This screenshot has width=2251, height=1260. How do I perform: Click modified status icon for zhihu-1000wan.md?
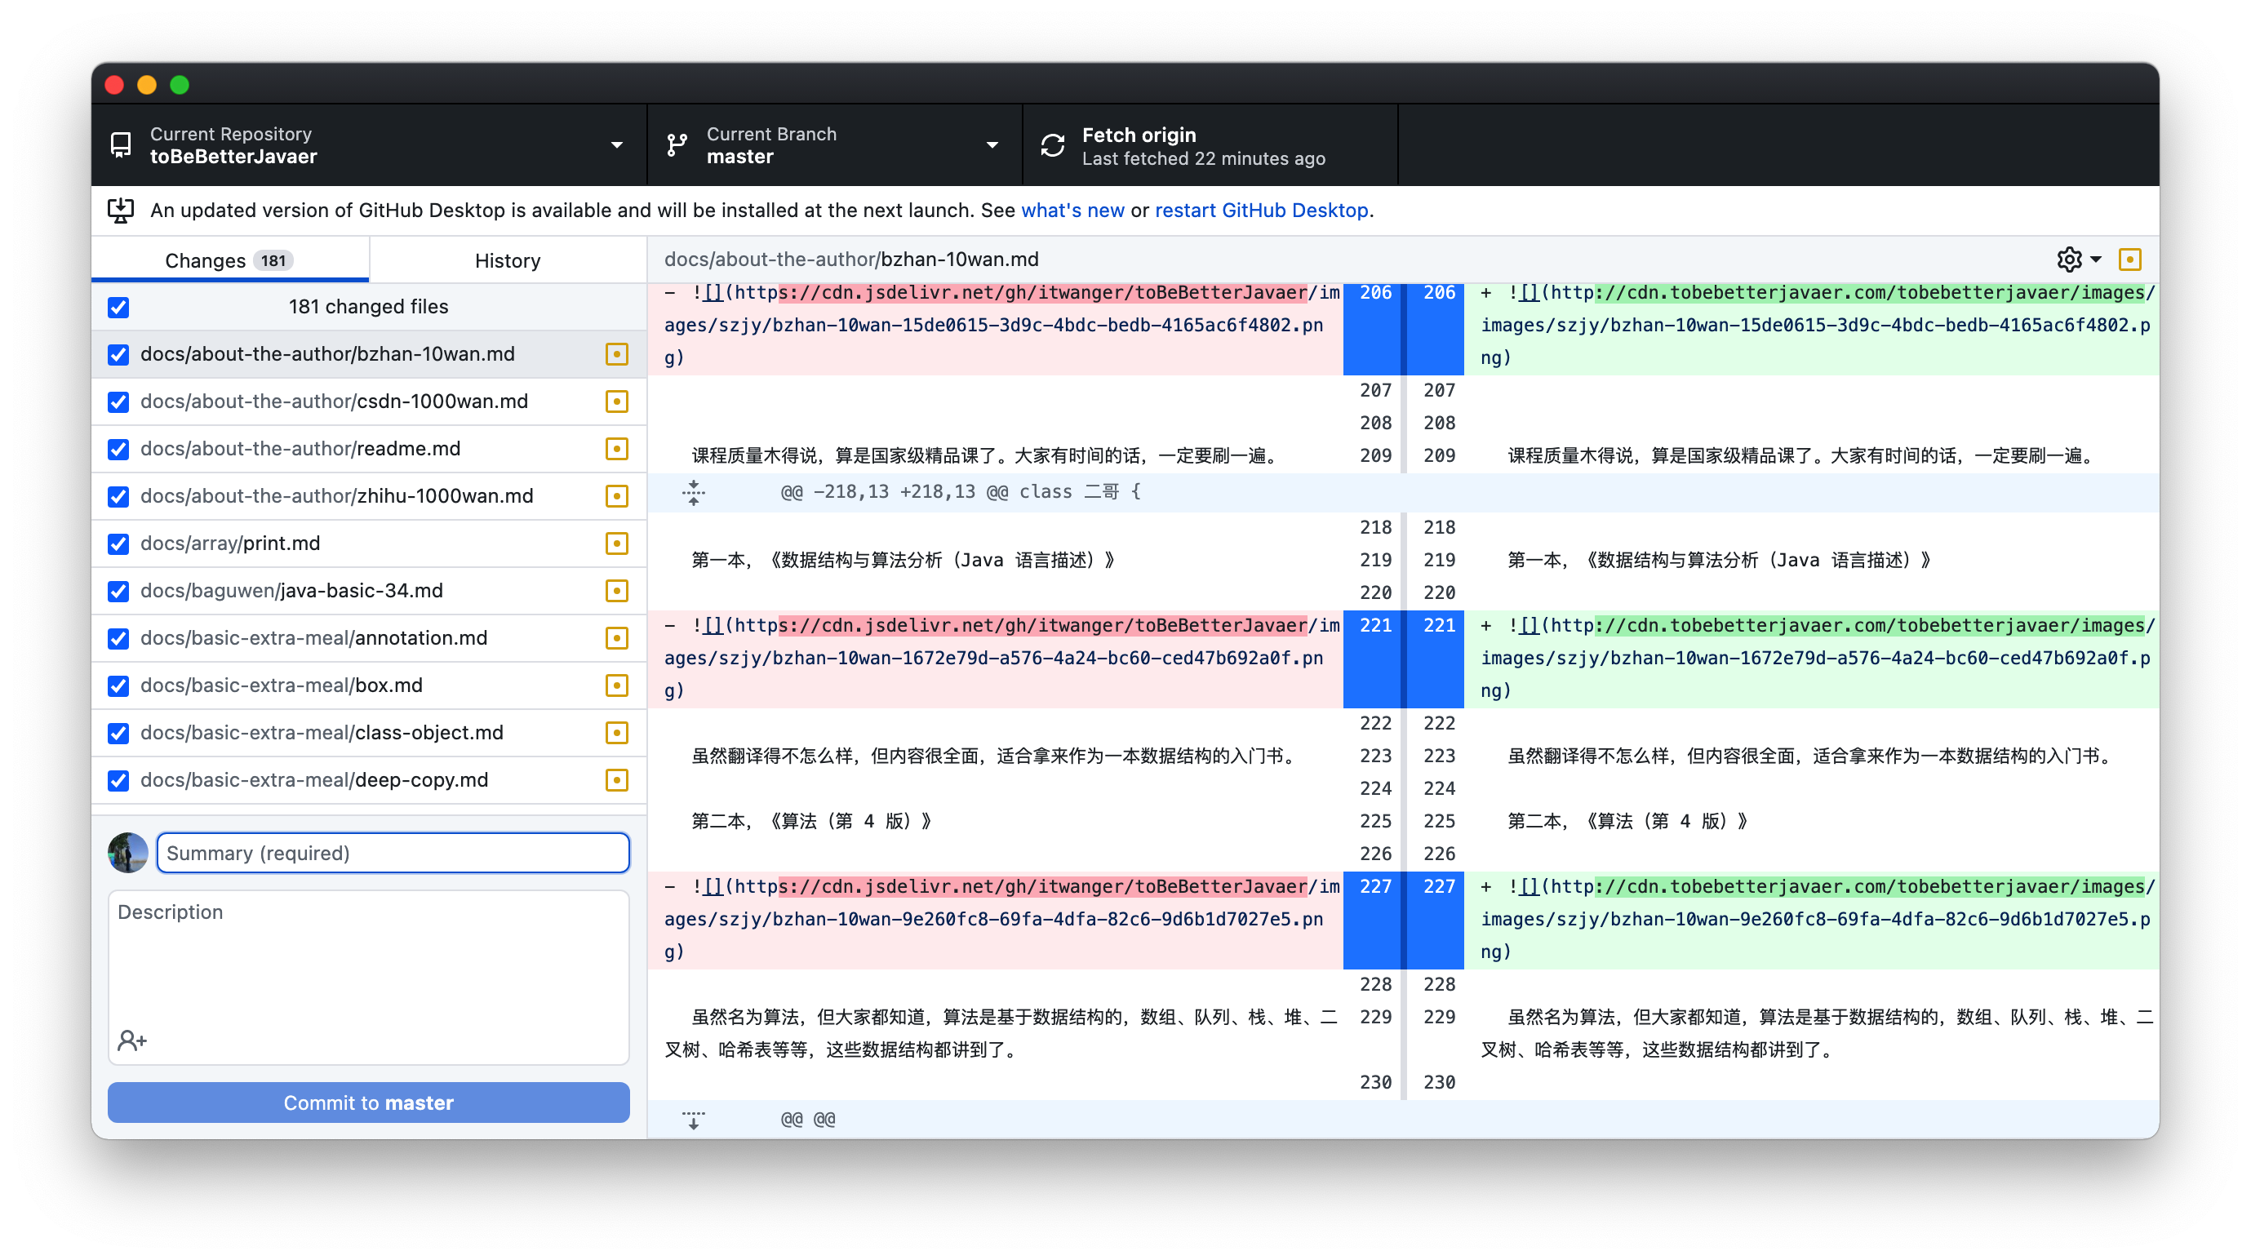coord(617,495)
